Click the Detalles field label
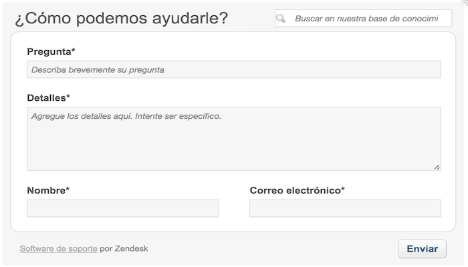The image size is (468, 267). [x=48, y=97]
